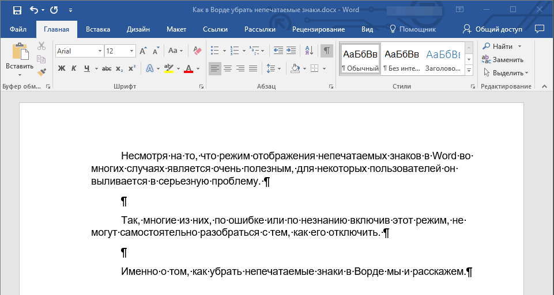Apply the red font color swatch

(x=189, y=68)
